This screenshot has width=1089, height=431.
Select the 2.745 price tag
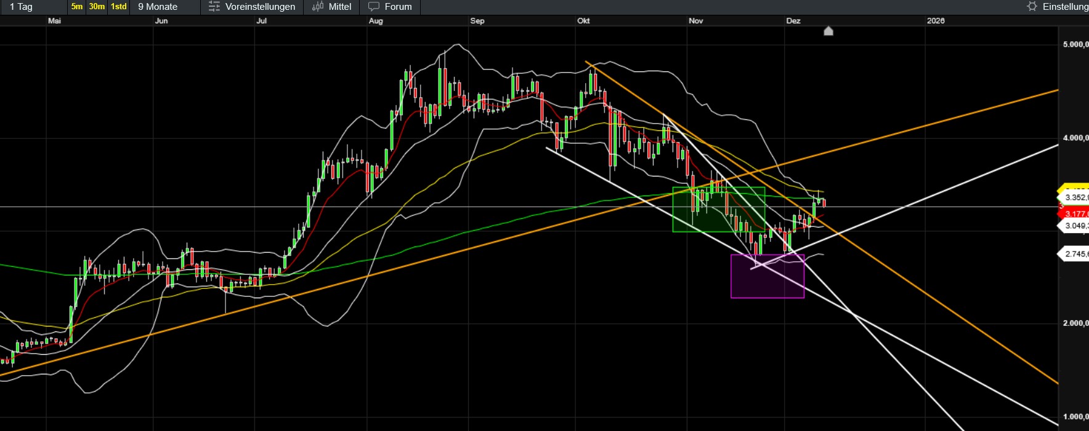(1075, 254)
